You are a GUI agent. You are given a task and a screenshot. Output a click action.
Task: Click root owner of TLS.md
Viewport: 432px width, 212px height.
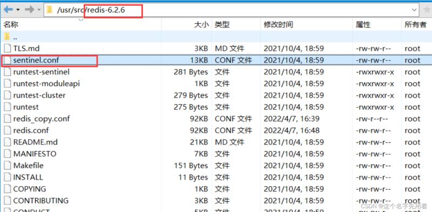413,49
